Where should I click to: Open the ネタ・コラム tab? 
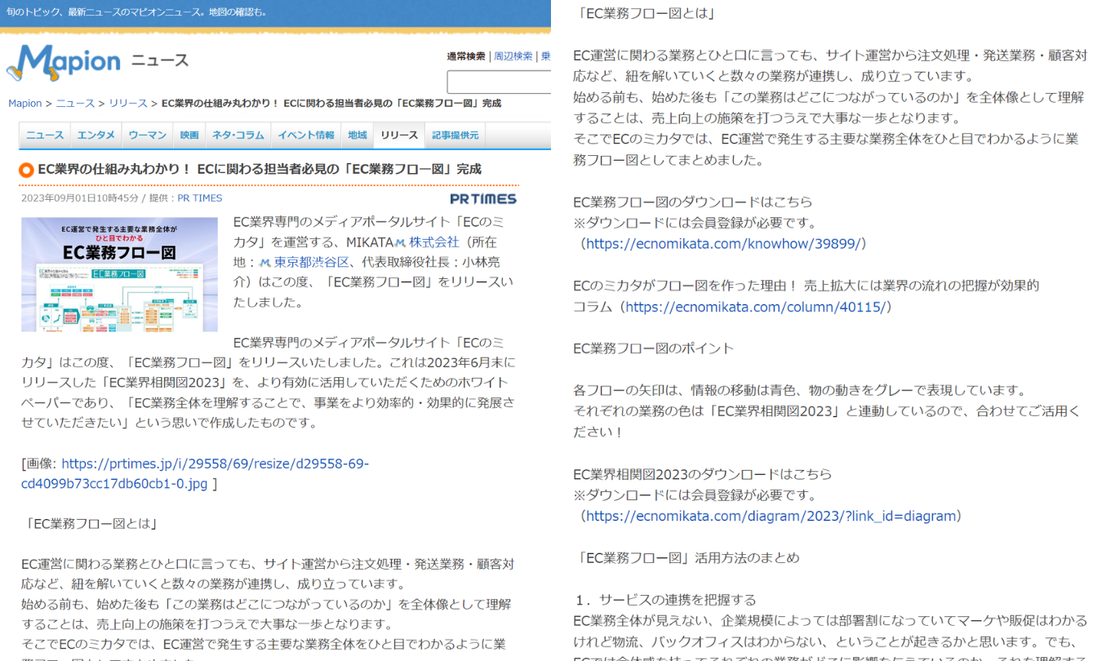tap(238, 135)
